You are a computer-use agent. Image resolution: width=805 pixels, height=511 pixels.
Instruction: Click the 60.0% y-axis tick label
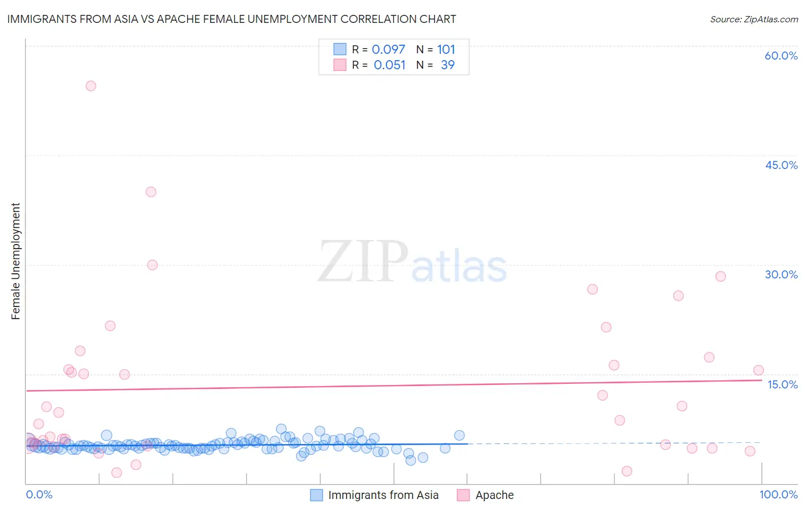coord(781,56)
